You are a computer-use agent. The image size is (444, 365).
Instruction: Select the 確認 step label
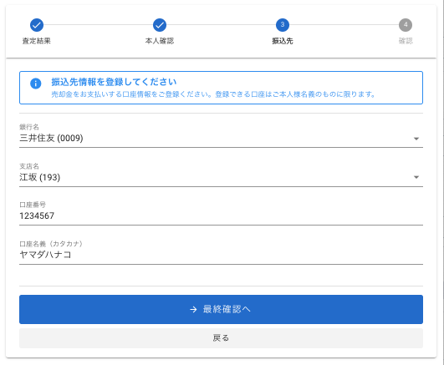[406, 41]
